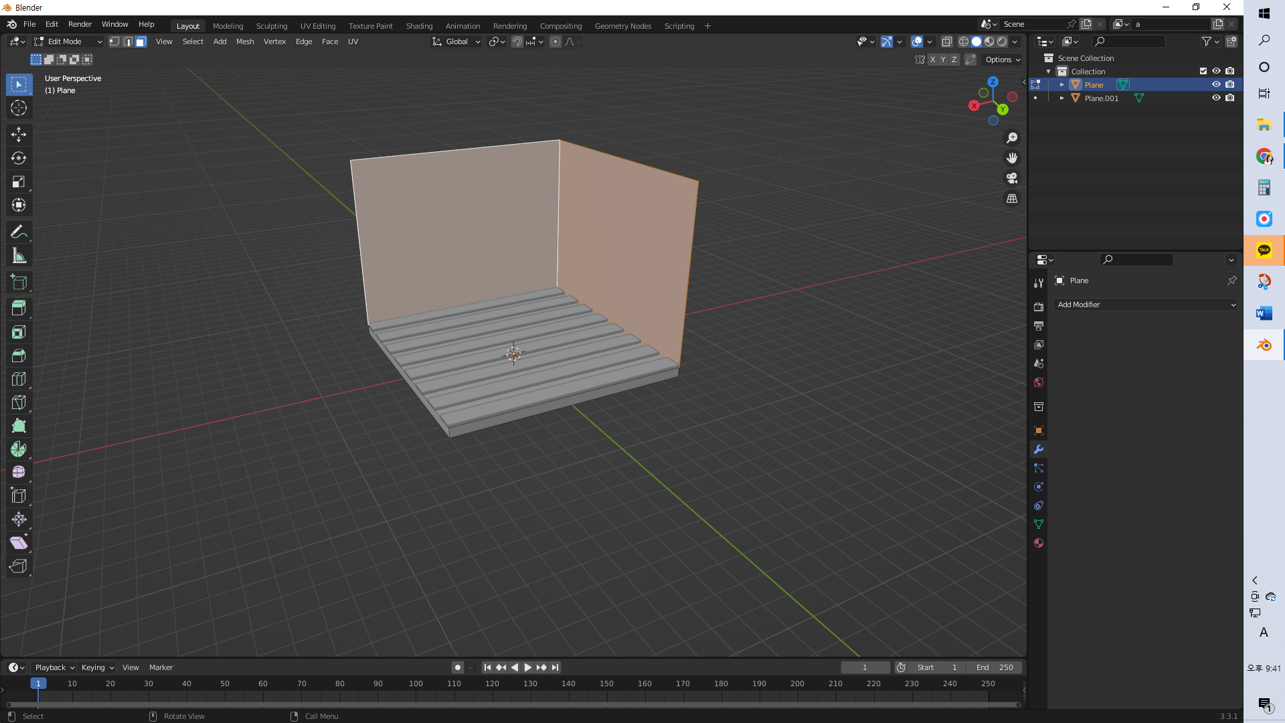This screenshot has width=1285, height=723.
Task: Select the Move tool in toolbar
Action: click(19, 135)
